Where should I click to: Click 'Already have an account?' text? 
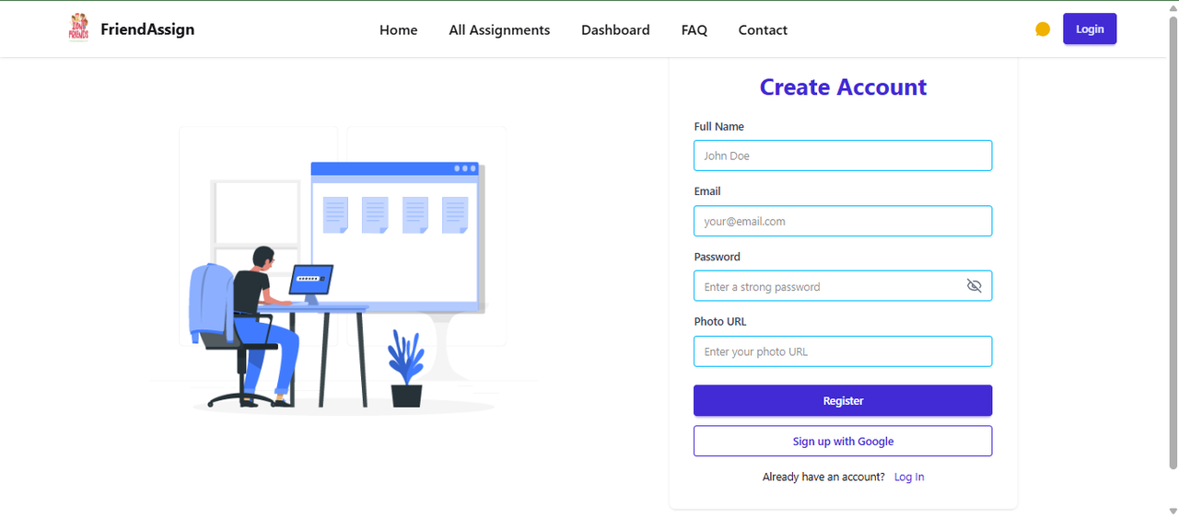[x=823, y=477]
